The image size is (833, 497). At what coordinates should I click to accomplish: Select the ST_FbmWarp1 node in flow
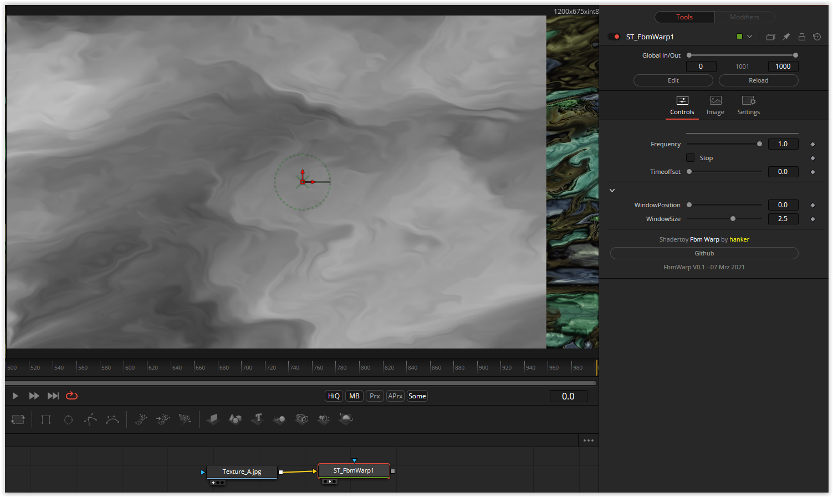click(x=354, y=470)
